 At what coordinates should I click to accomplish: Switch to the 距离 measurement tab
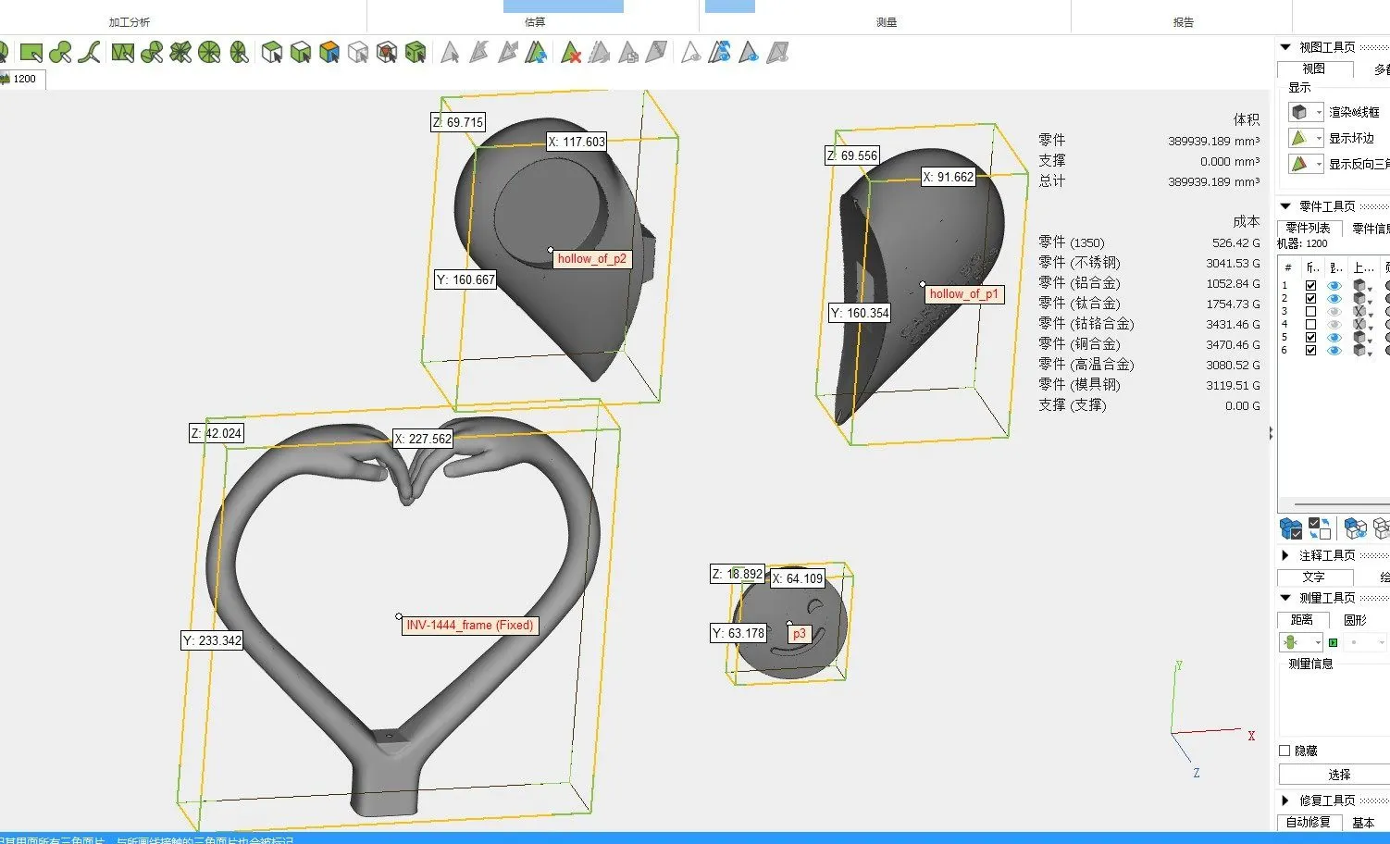pos(1302,620)
